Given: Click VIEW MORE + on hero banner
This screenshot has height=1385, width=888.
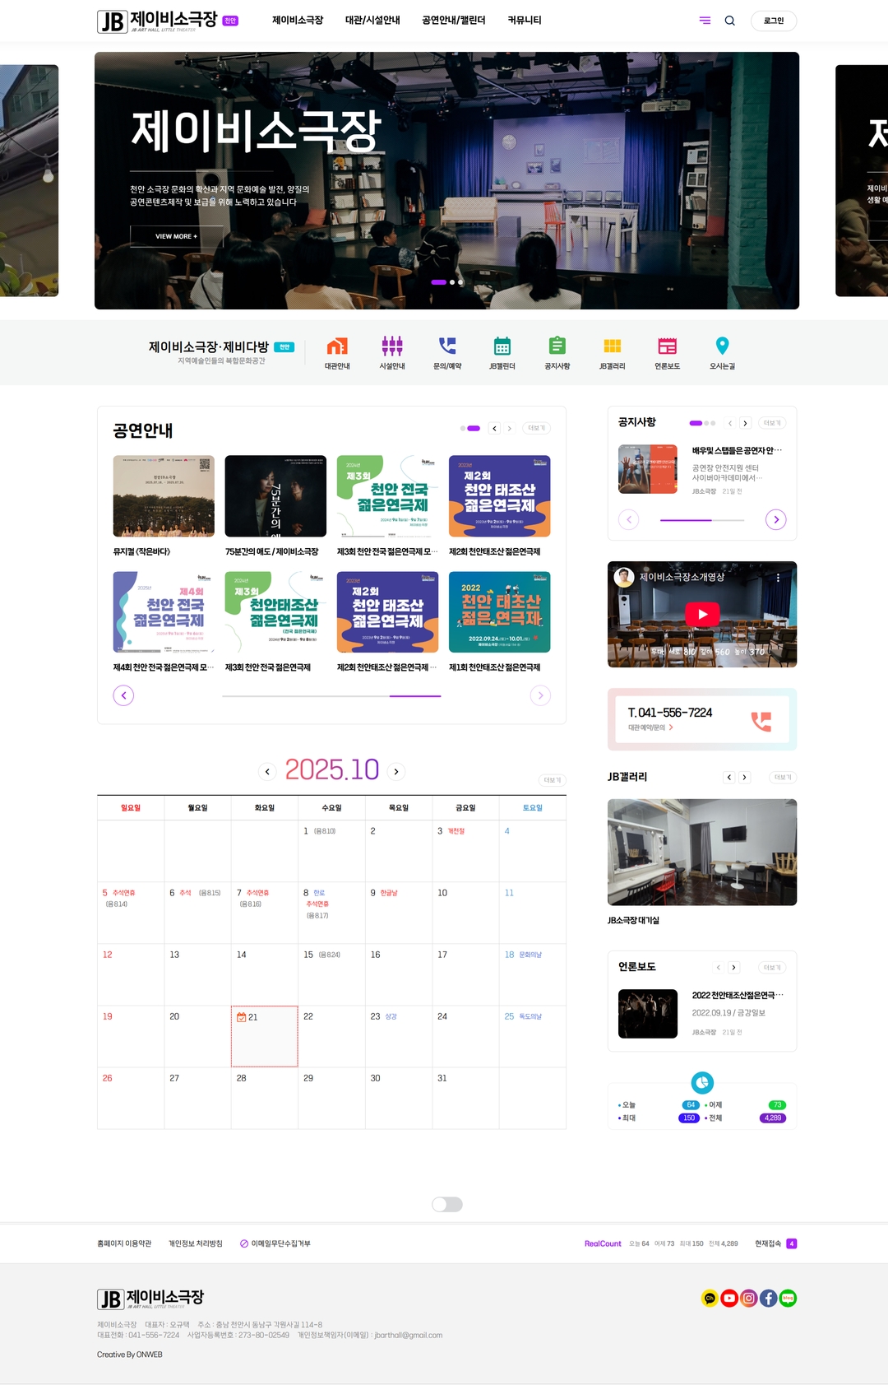Looking at the screenshot, I should (177, 236).
